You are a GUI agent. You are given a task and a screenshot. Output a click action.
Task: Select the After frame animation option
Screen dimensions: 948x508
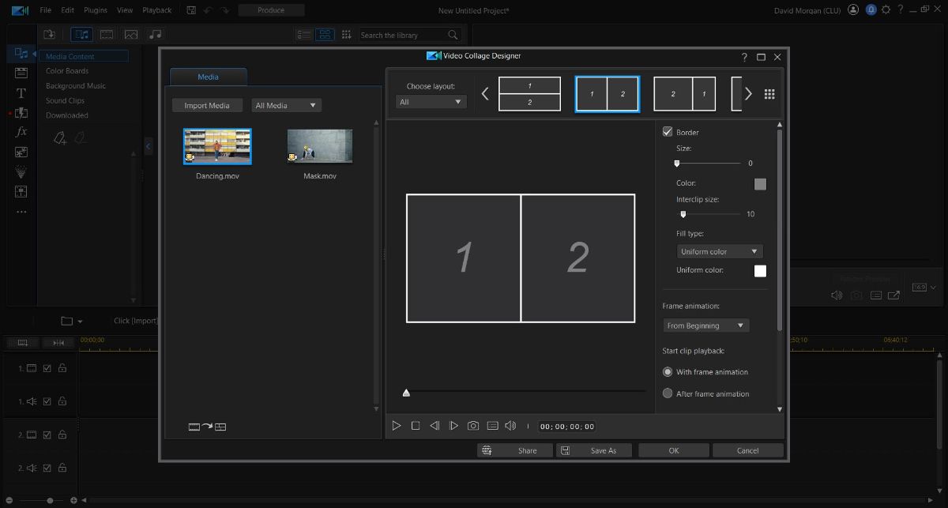(668, 393)
